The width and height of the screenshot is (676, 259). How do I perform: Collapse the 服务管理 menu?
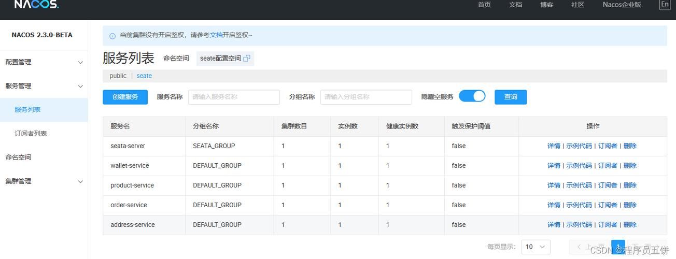pos(44,86)
